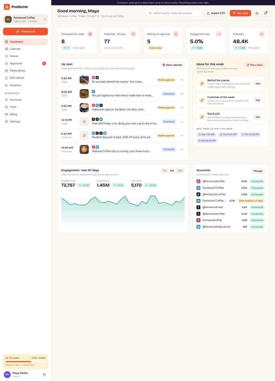The image size is (275, 381).
Task: Open the menu for the 5:30 AM post
Action: pyautogui.click(x=182, y=80)
